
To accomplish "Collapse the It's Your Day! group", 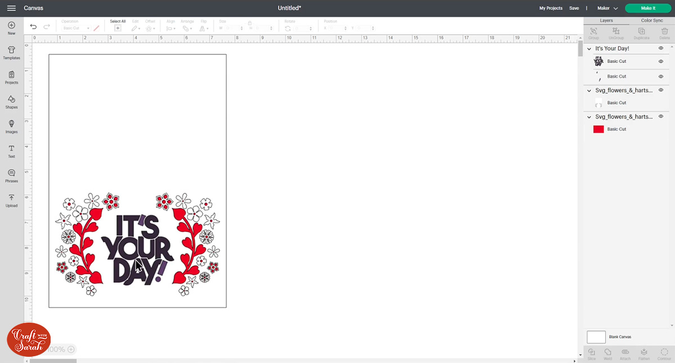I will click(588, 48).
